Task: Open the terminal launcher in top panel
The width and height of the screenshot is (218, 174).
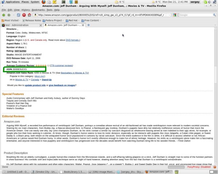Action: [x=64, y=2]
